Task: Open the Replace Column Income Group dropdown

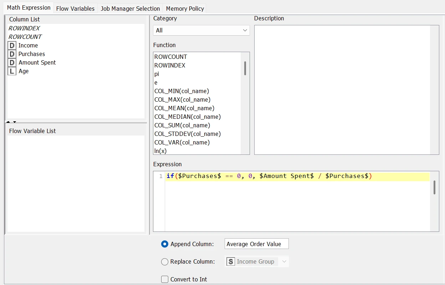Action: 257,261
